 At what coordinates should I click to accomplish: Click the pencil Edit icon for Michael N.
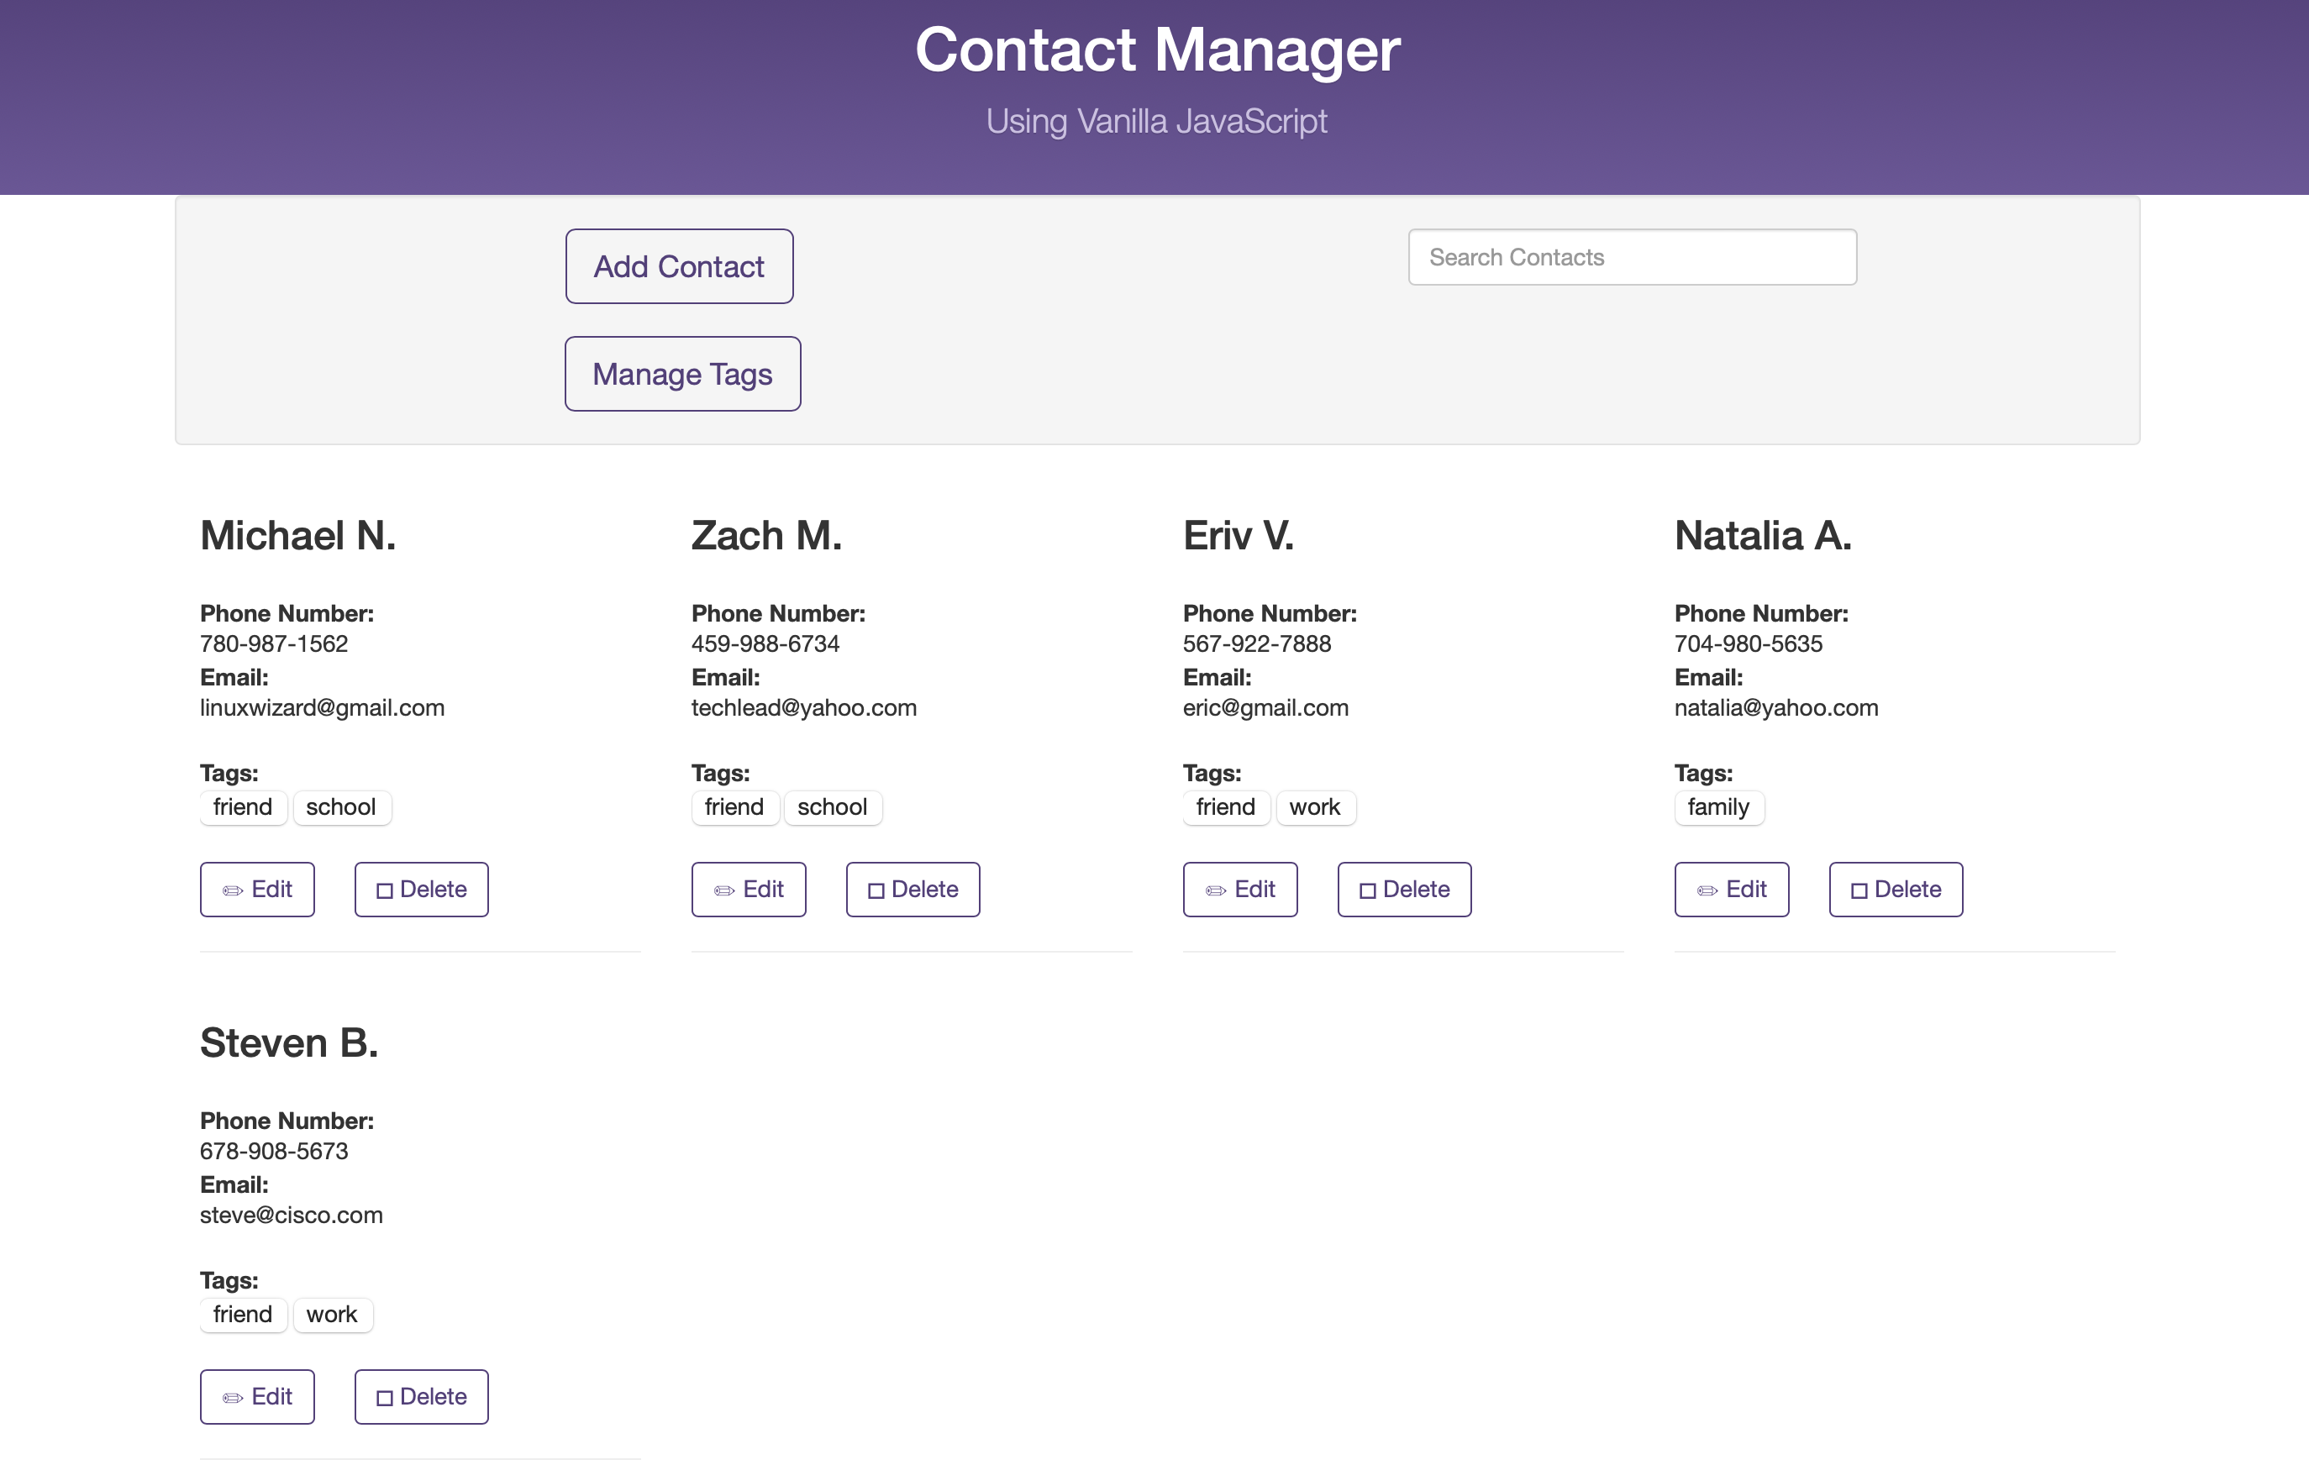[x=233, y=890]
